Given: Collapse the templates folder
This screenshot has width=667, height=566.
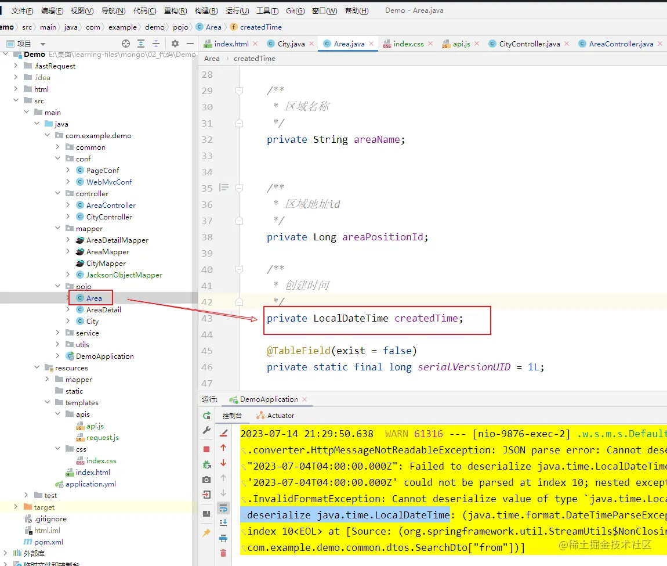Looking at the screenshot, I should click(x=47, y=402).
